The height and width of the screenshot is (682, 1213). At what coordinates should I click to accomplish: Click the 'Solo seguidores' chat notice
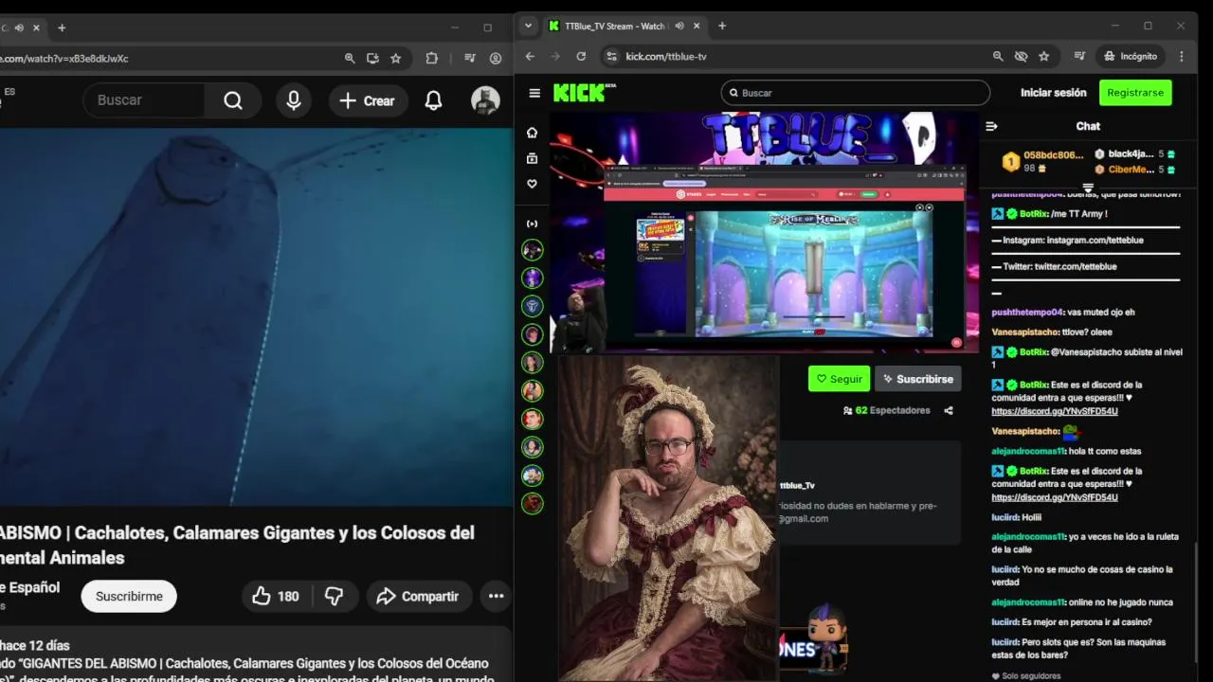pyautogui.click(x=1026, y=676)
